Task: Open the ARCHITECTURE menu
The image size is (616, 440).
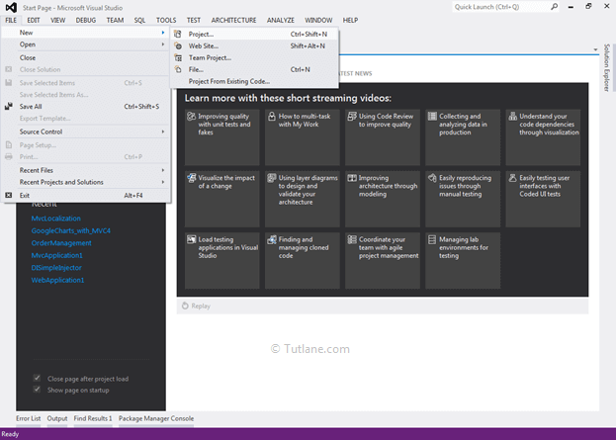Action: [233, 20]
